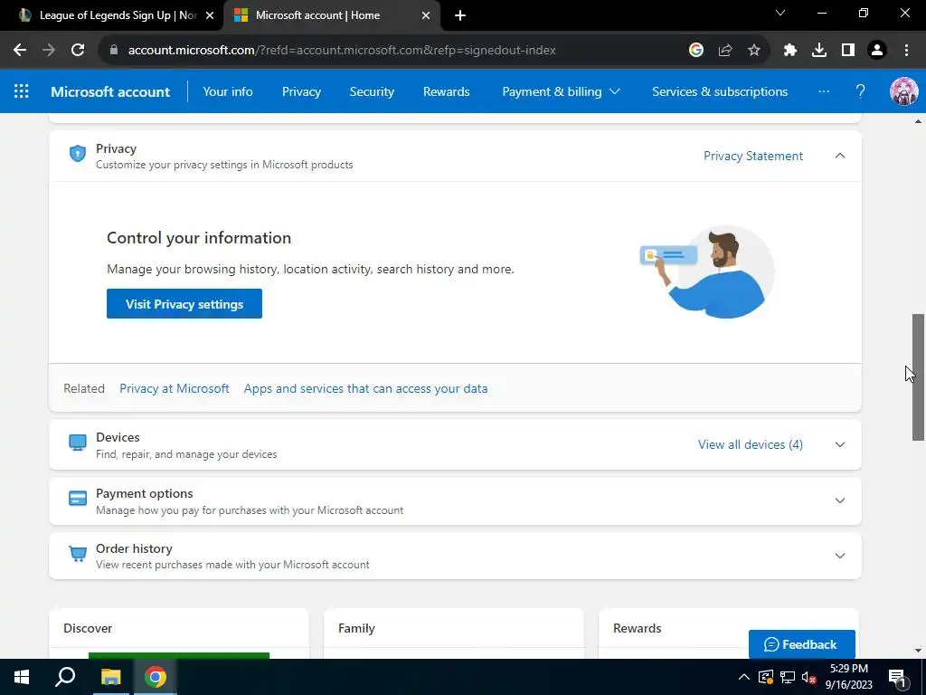This screenshot has width=926, height=695.
Task: Click the Feedback button
Action: 801,644
